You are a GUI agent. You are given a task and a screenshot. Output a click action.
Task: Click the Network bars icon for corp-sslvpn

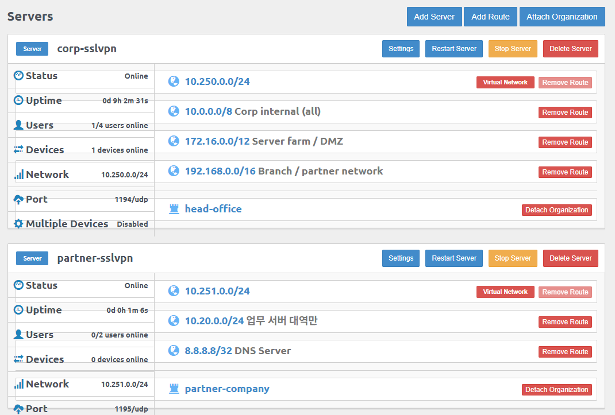click(x=18, y=174)
